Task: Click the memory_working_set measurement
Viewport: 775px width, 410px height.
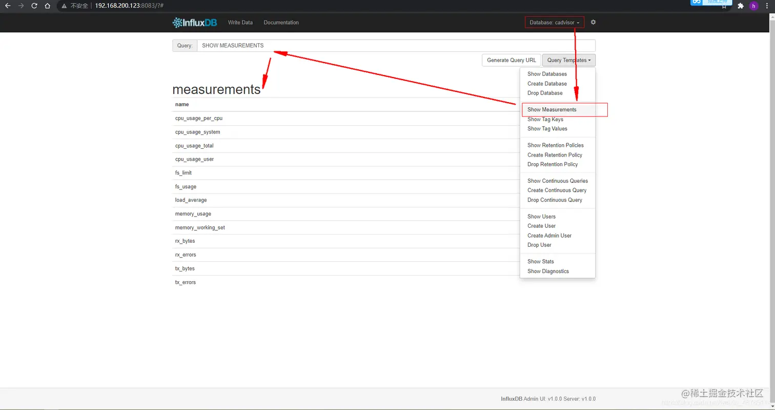Action: click(x=200, y=227)
